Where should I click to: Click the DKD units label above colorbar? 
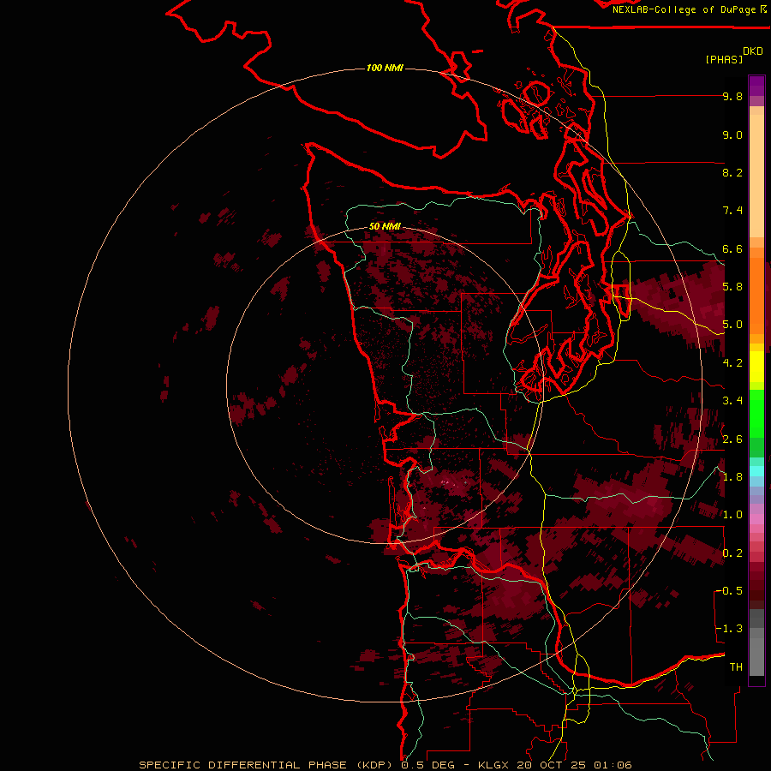(753, 51)
